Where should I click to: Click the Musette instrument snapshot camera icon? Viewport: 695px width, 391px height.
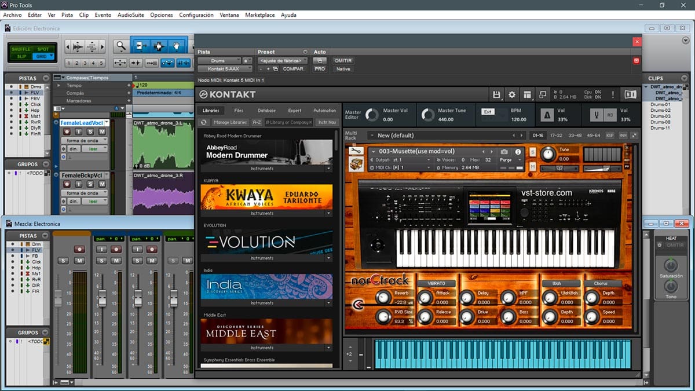click(x=504, y=152)
